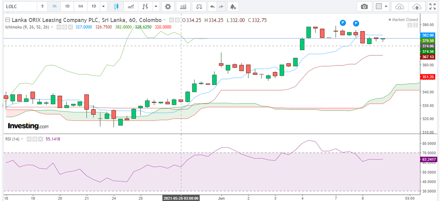Click the symbol title Lanka ORIX Leasing

[87, 20]
